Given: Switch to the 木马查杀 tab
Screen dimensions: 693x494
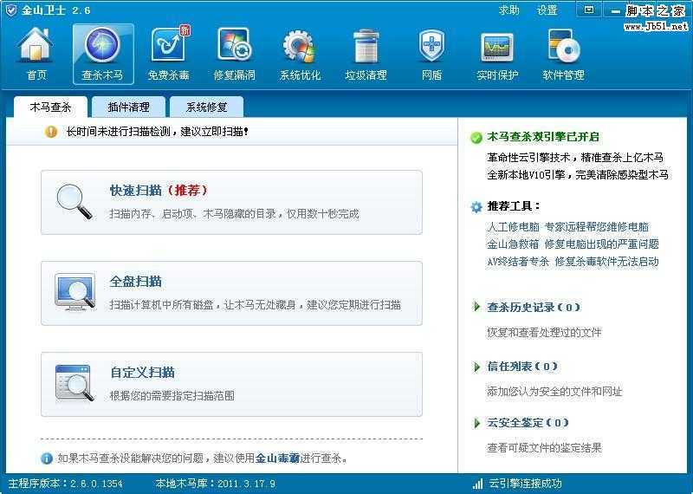Looking at the screenshot, I should tap(50, 107).
